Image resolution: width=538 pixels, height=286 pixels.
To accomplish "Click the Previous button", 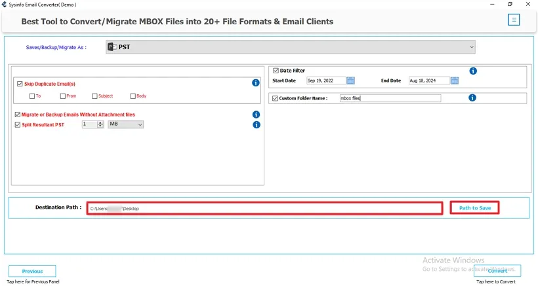I will click(x=32, y=271).
